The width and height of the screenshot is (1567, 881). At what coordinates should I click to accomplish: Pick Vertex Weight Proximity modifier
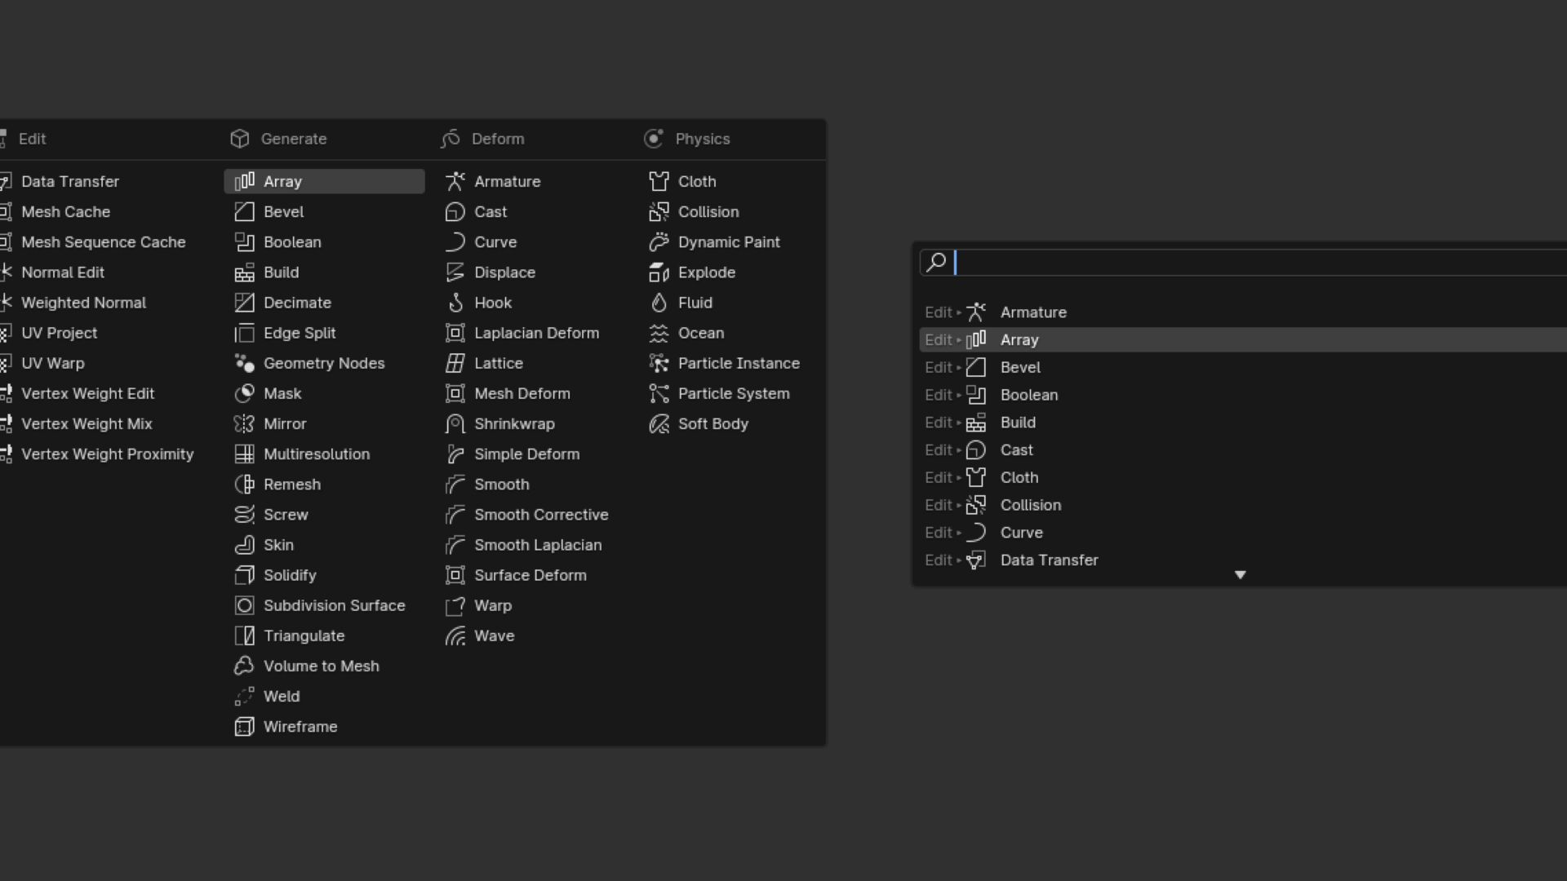tap(107, 454)
